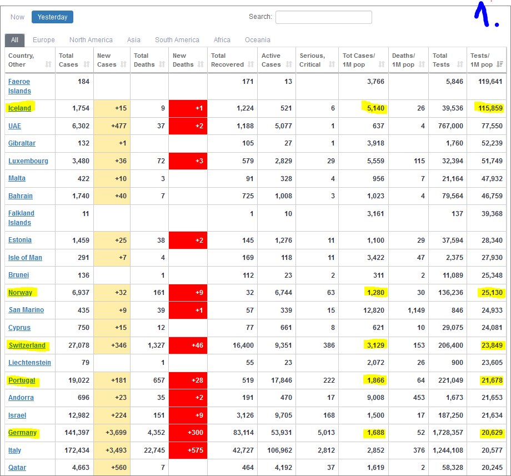Click the Germany country link
This screenshot has width=511, height=476.
click(22, 433)
